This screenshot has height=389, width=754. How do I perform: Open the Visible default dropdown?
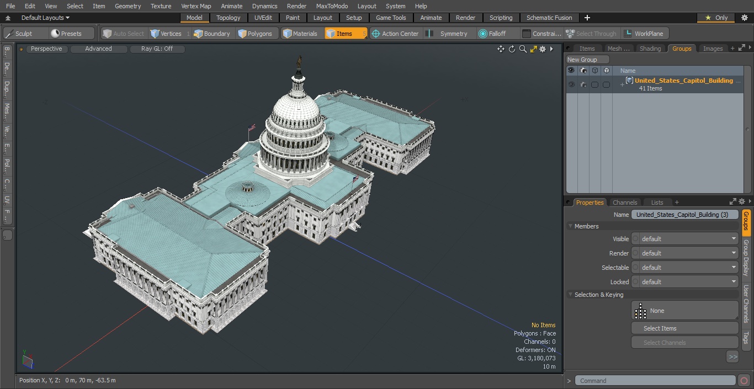point(684,239)
